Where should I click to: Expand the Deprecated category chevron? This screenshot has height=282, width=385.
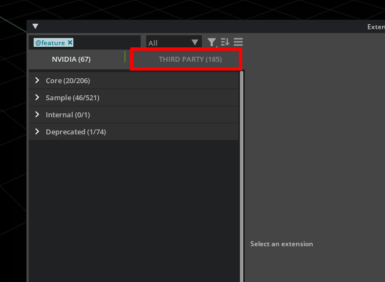tap(37, 132)
